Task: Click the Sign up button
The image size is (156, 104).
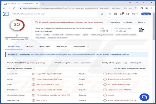Action: [146, 14]
